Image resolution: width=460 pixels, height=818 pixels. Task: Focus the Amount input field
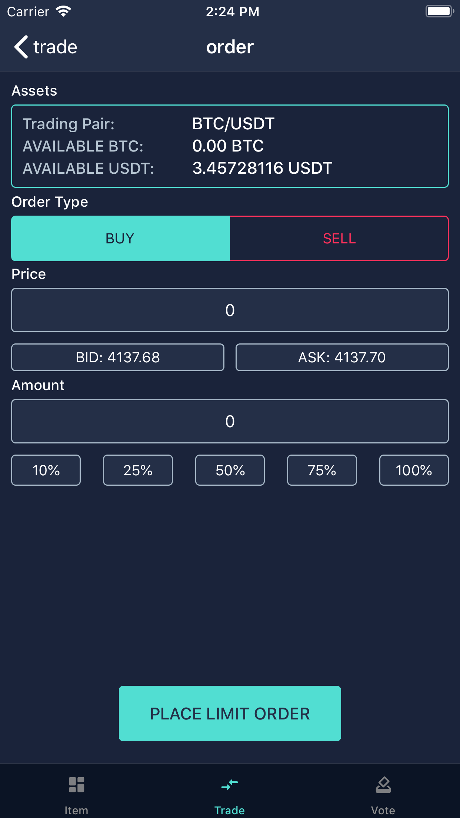click(230, 421)
